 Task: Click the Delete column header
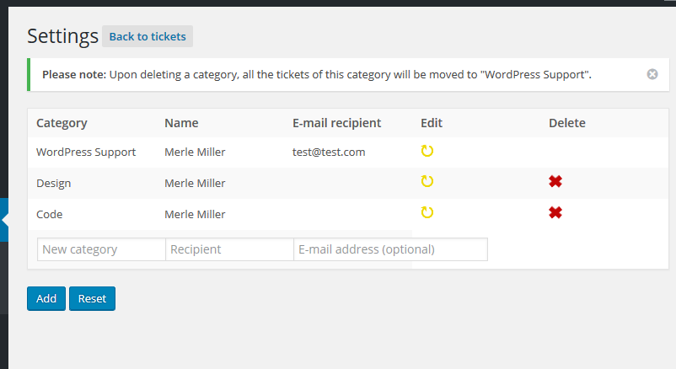pos(567,123)
